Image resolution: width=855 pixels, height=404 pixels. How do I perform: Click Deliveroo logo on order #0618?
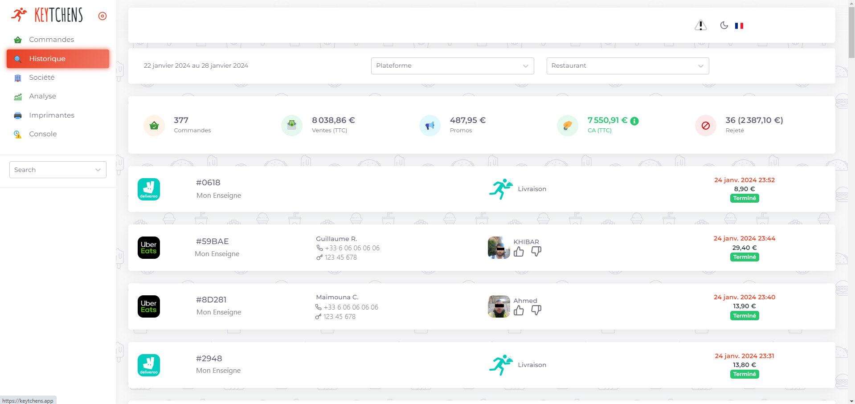(x=149, y=189)
